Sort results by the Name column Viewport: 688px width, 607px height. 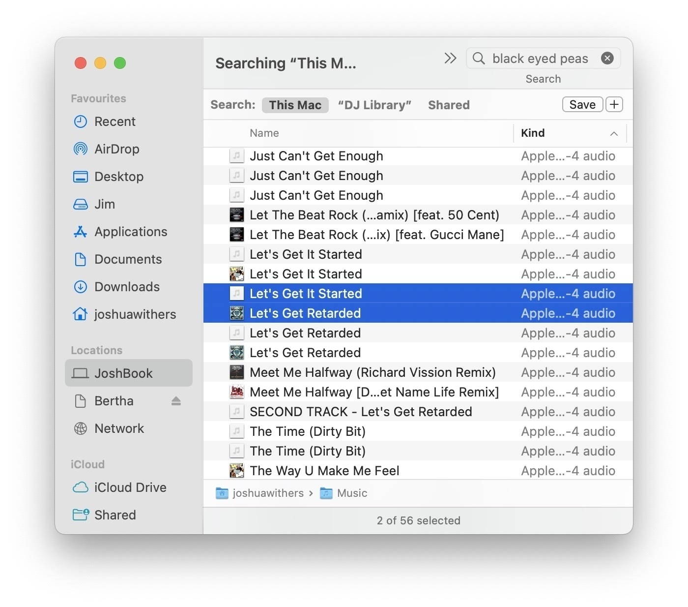pos(264,133)
